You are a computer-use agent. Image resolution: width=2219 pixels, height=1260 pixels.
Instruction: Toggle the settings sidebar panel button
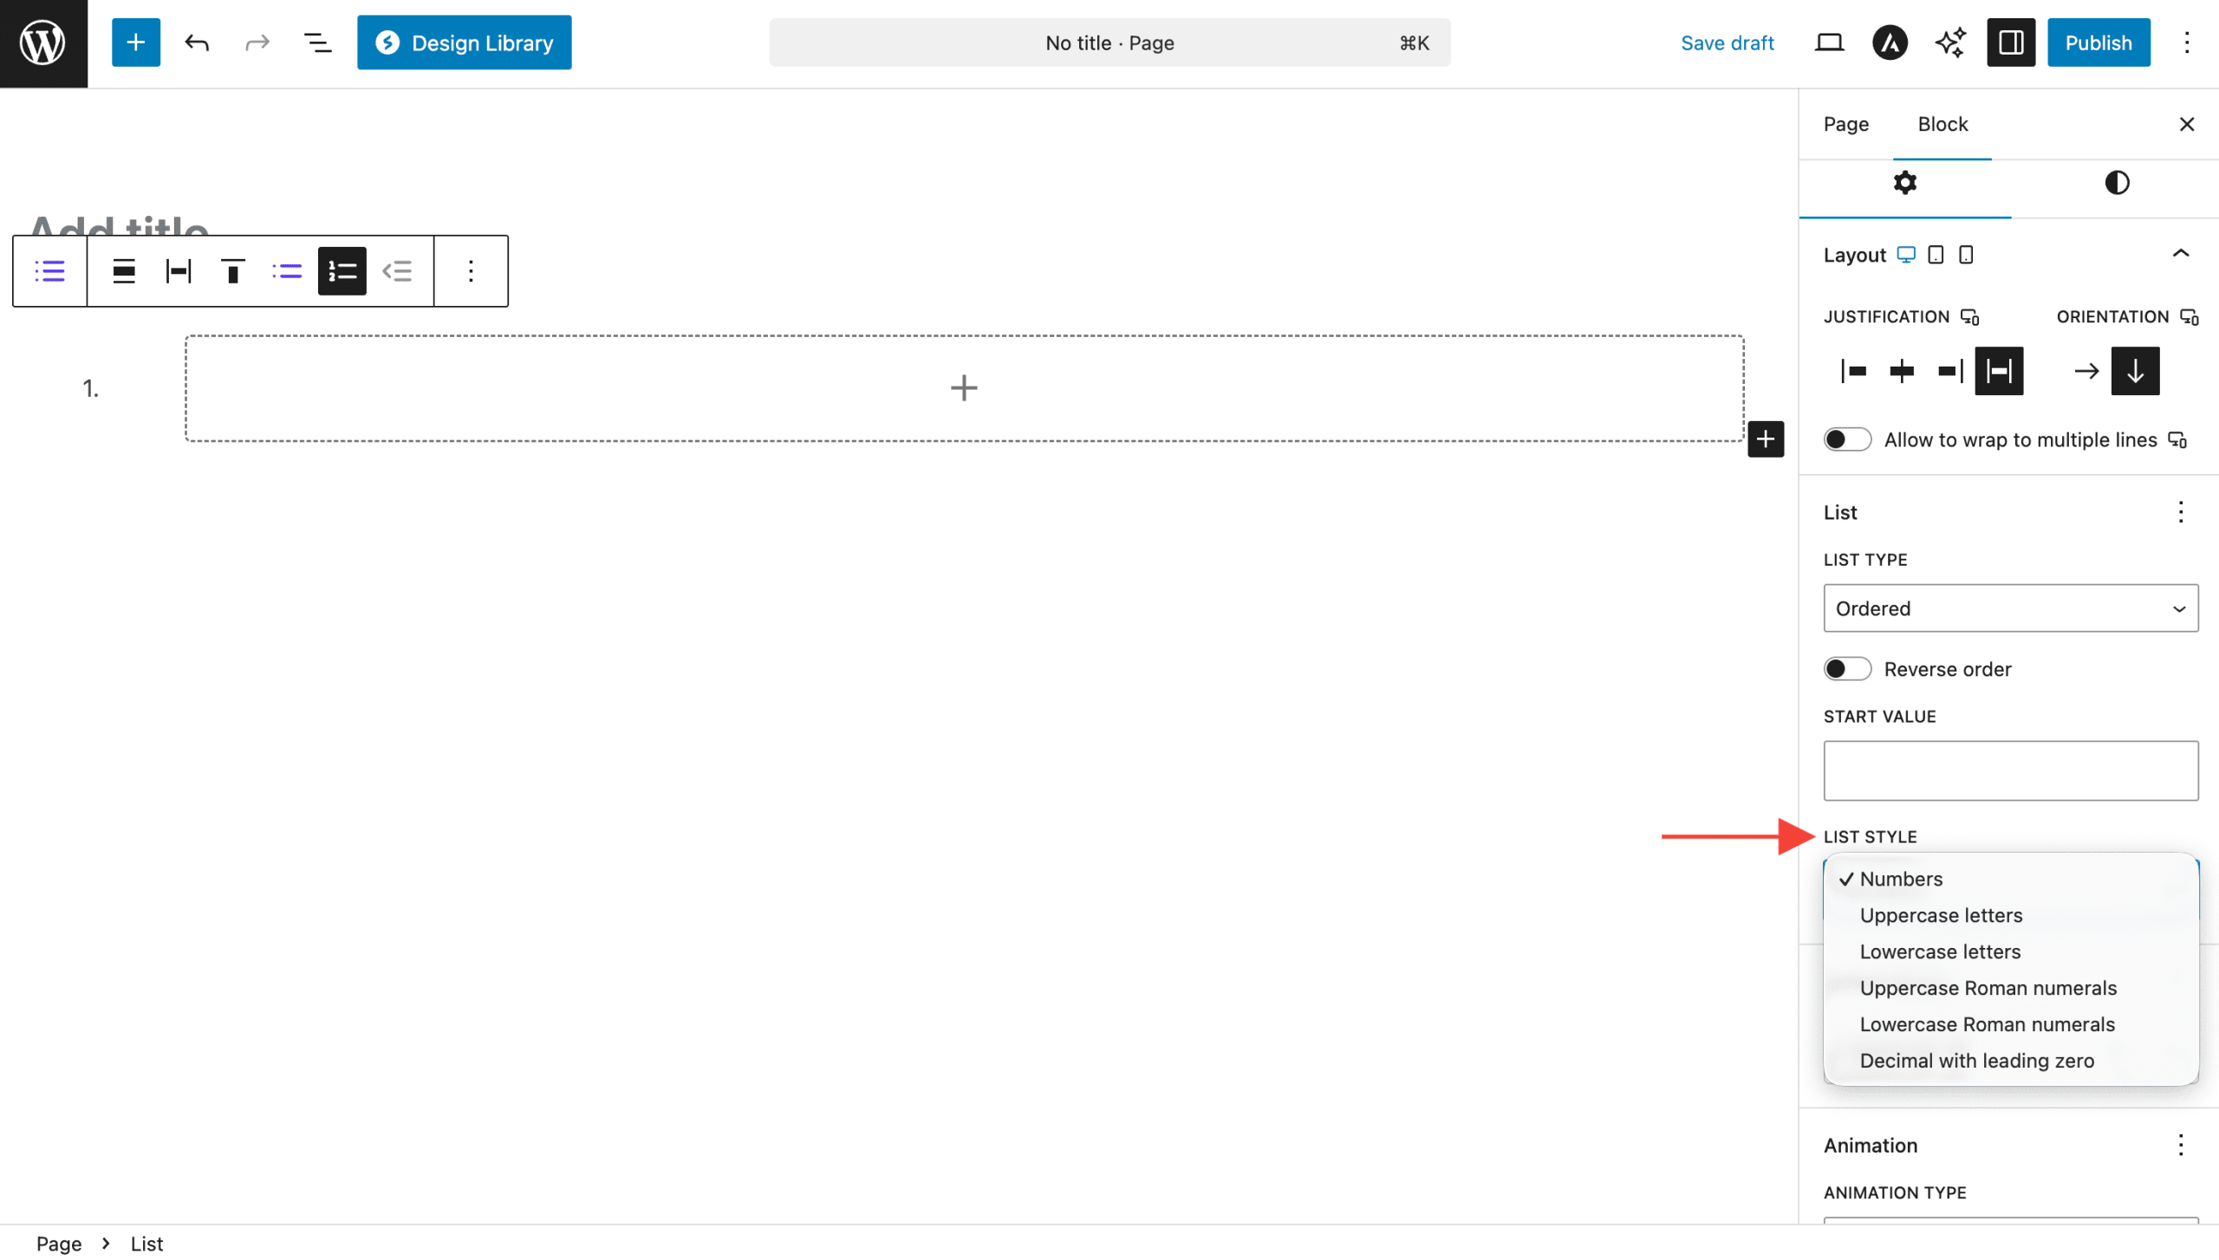pos(2010,42)
